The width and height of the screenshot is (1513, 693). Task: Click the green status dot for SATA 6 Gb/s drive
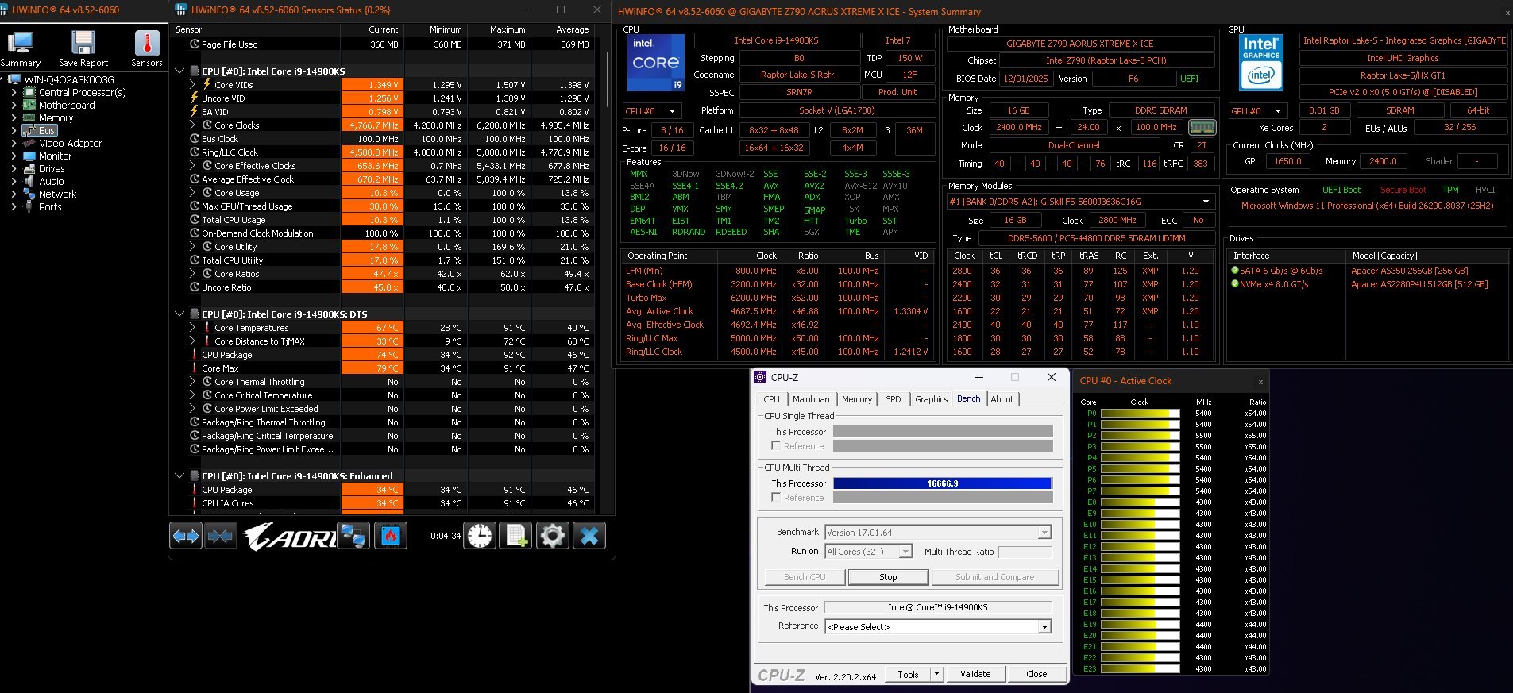tap(1235, 271)
